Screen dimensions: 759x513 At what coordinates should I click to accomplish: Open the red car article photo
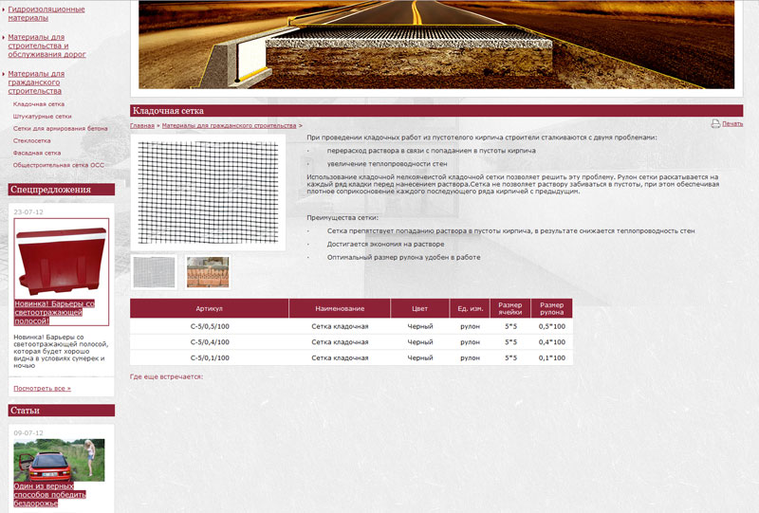tap(59, 459)
